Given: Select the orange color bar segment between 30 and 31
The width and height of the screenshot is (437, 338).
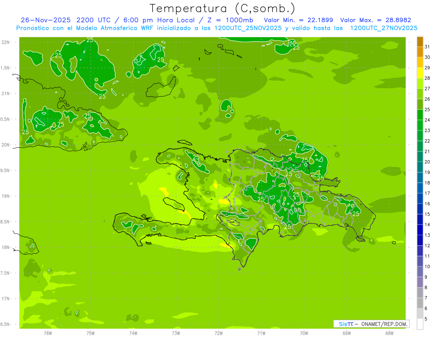Looking at the screenshot, I should point(420,52).
